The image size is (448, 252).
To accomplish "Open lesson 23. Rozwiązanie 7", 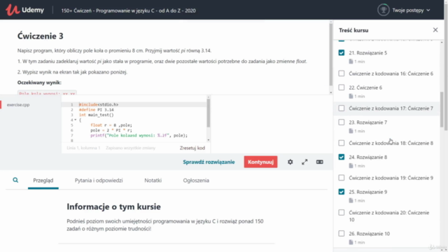I will point(368,122).
